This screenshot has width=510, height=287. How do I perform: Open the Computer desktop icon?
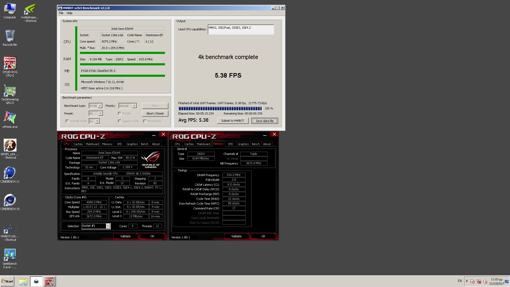click(10, 11)
